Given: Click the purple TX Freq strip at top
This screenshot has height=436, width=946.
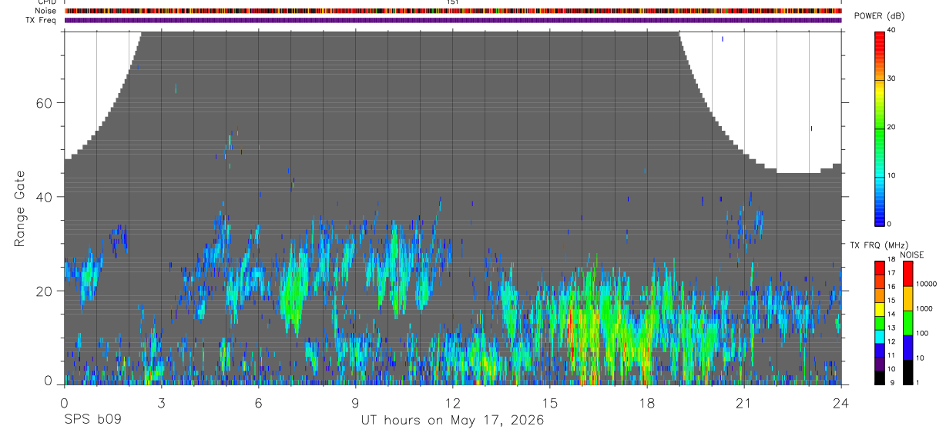Looking at the screenshot, I should [453, 20].
